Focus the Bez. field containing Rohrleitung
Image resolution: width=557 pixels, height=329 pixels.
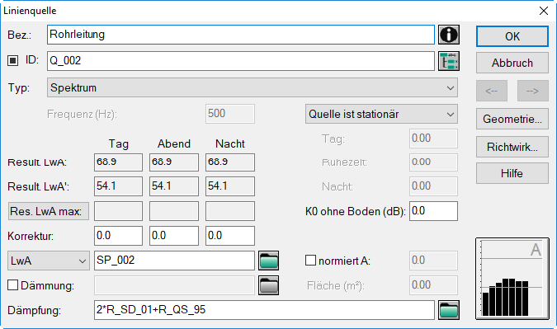tap(240, 35)
